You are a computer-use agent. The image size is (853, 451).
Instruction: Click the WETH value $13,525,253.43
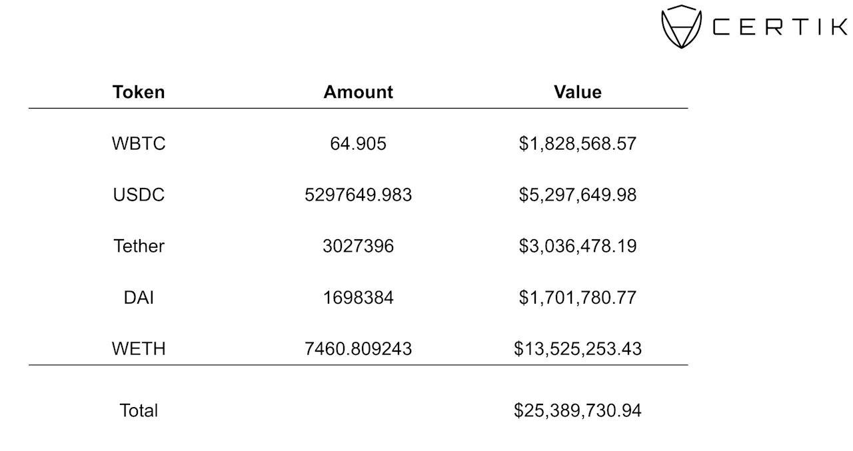tap(578, 348)
